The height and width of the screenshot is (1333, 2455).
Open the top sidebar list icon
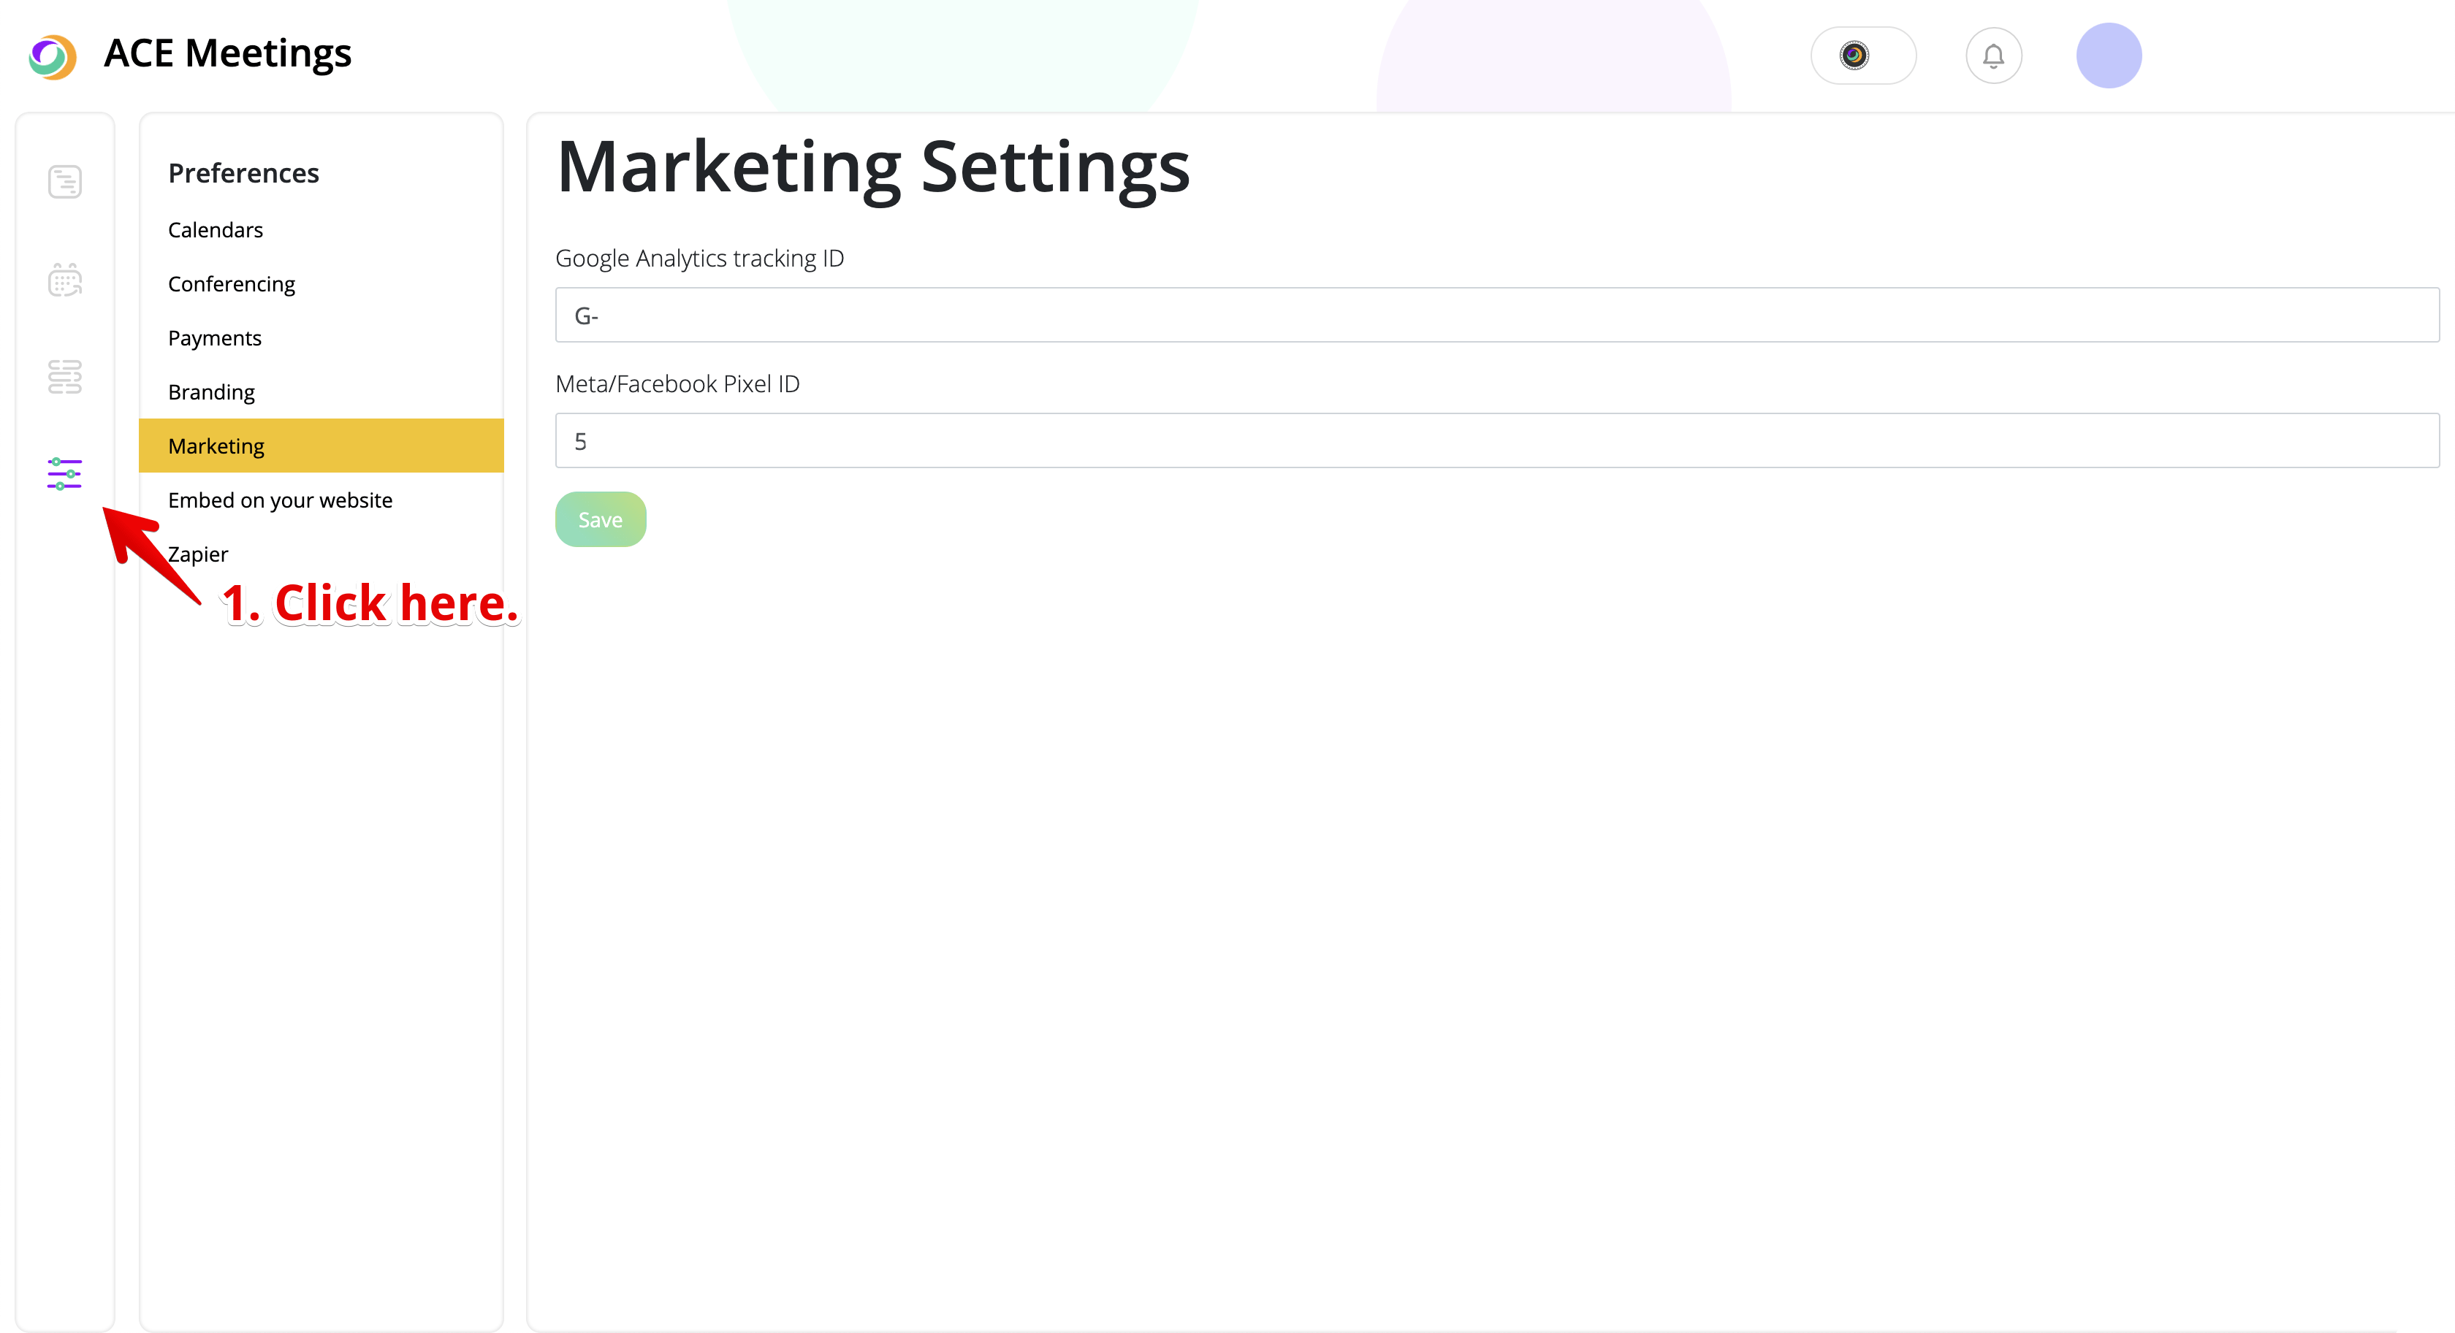65,181
